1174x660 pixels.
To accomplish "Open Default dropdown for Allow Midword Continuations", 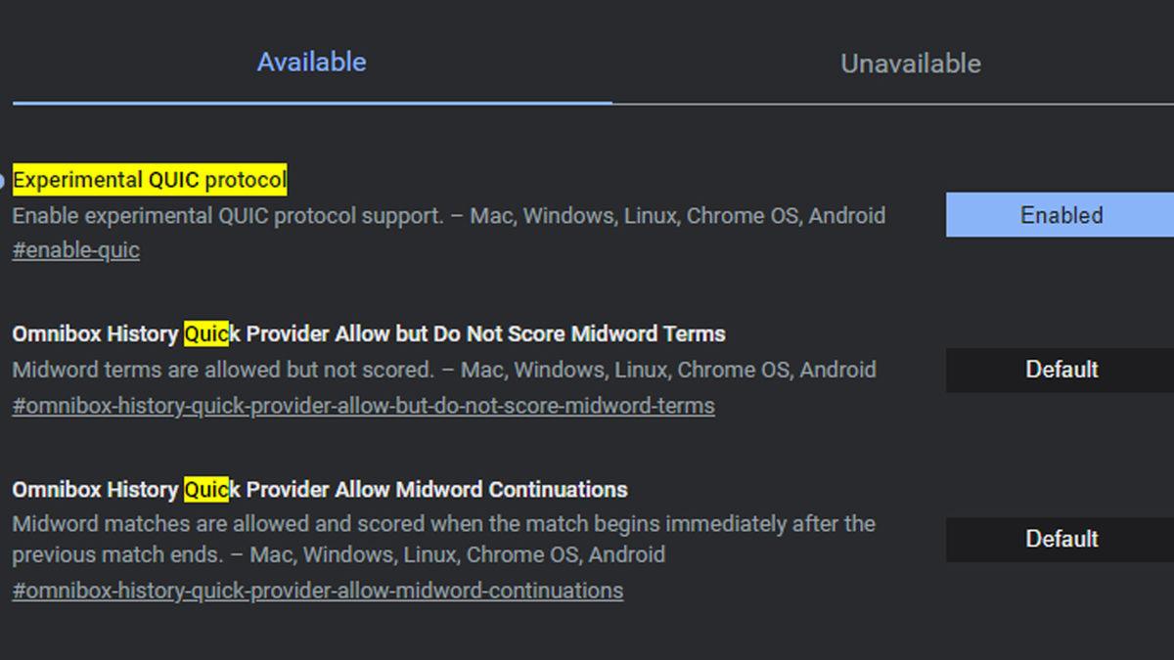I will (1061, 539).
